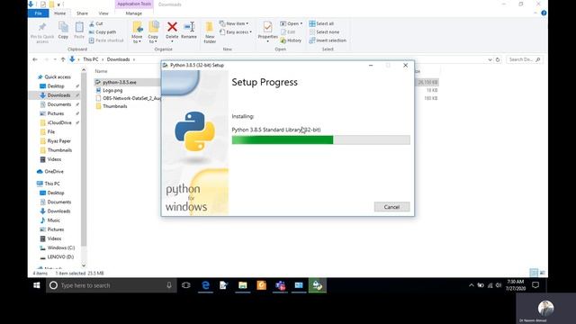Open the New item dropdown

tap(234, 23)
